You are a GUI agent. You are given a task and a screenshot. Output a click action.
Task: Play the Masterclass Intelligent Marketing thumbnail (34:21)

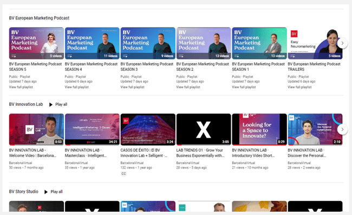[x=92, y=130]
